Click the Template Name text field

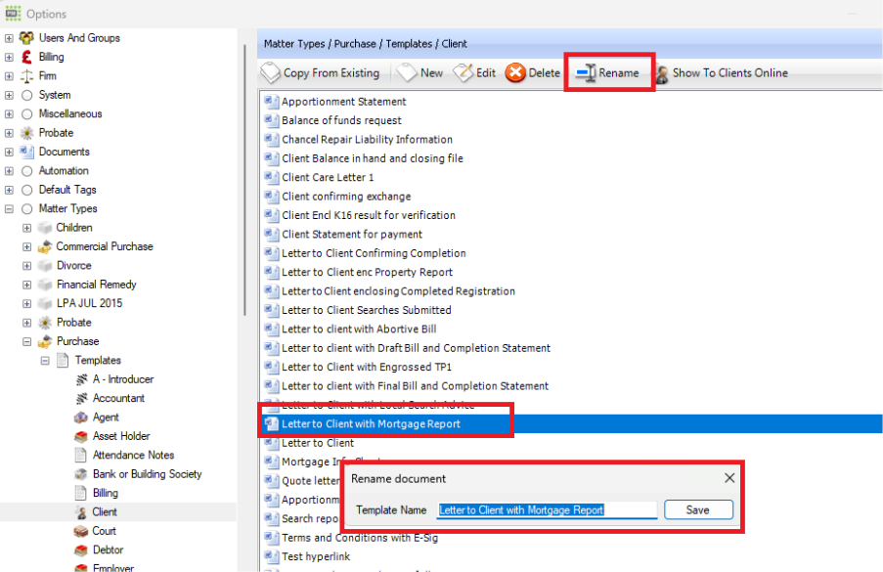click(546, 509)
